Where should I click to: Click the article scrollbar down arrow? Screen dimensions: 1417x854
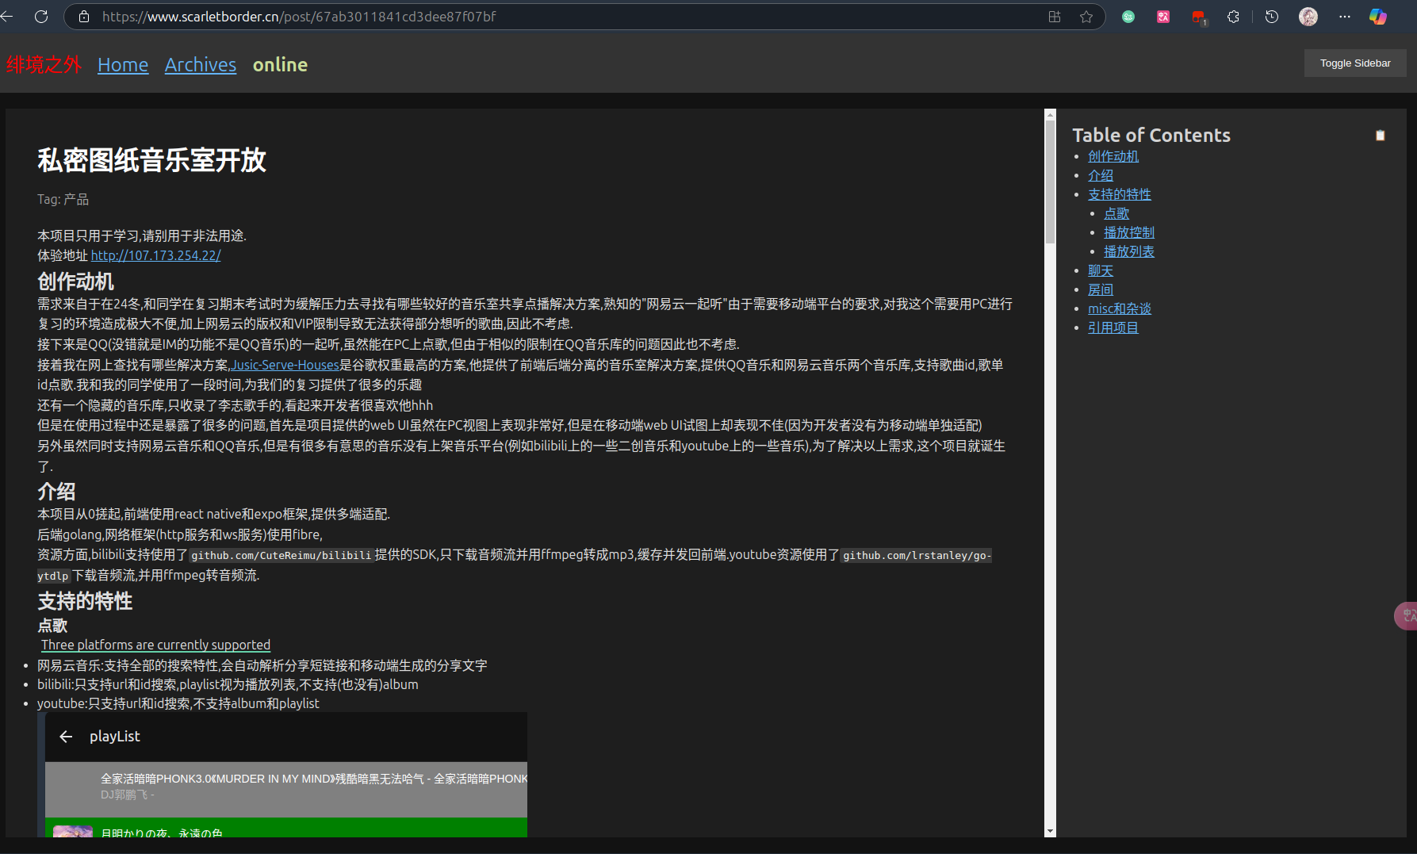tap(1050, 832)
